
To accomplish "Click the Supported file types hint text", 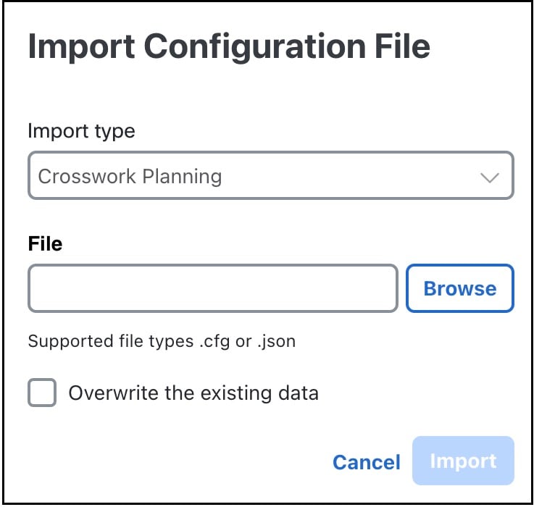I will 162,342.
